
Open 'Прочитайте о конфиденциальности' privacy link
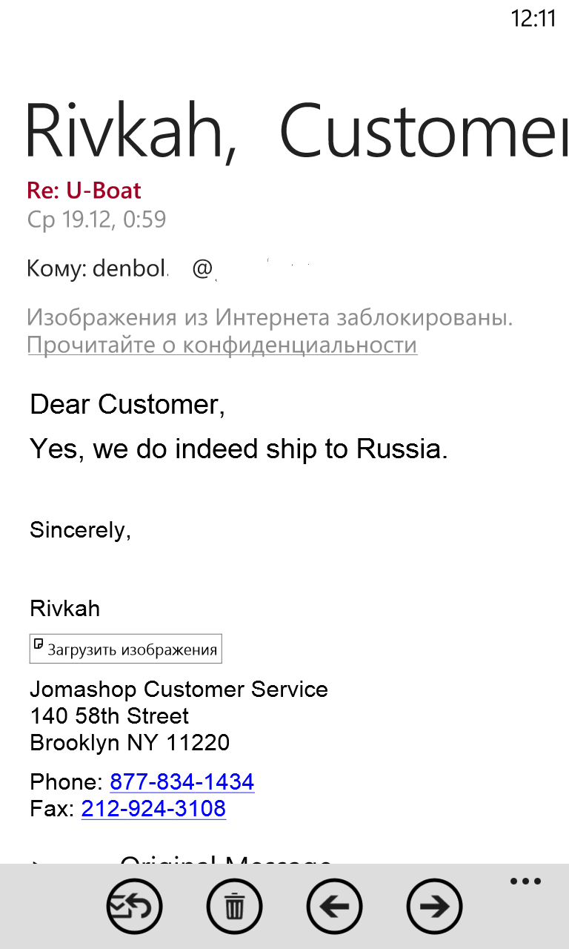(x=222, y=345)
